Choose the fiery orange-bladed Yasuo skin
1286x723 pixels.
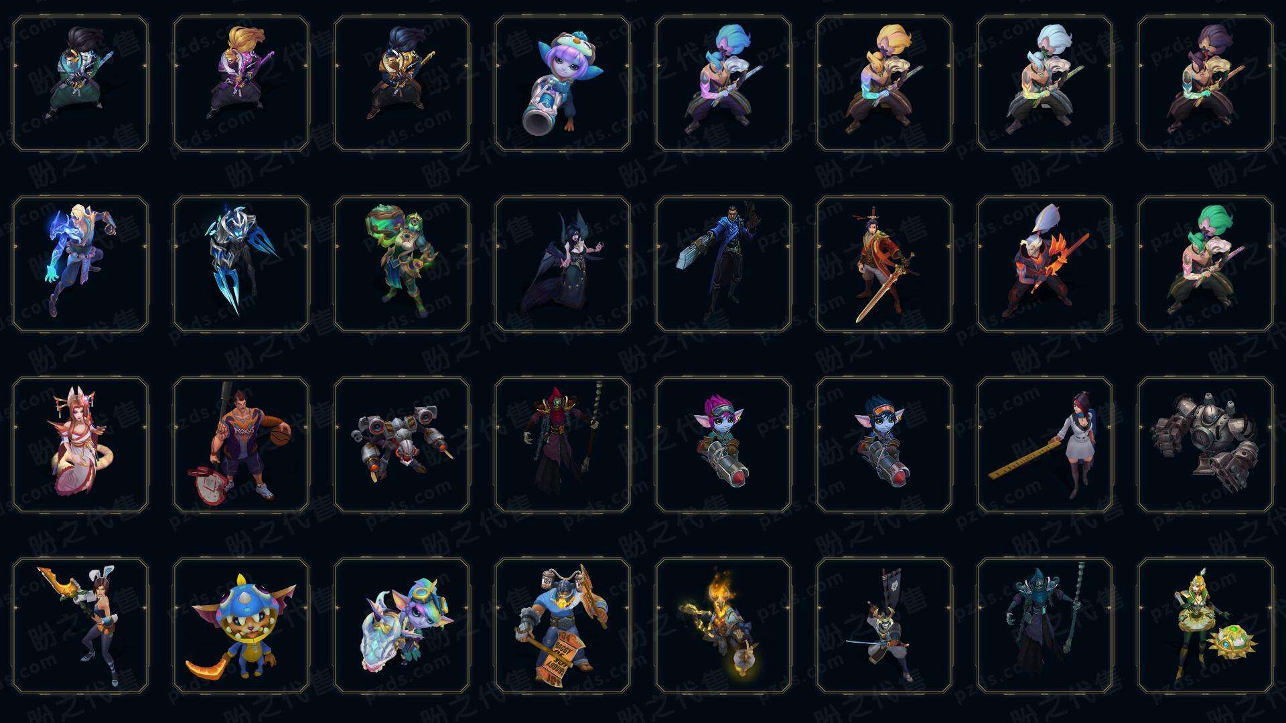(x=1045, y=264)
